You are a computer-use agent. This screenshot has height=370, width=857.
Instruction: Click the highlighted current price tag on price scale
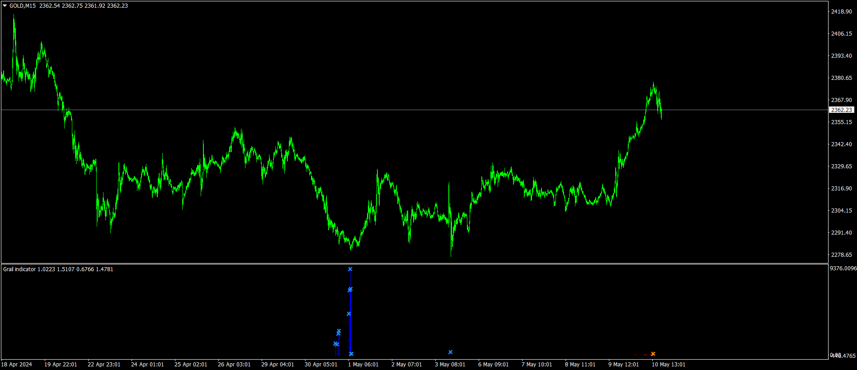[842, 110]
